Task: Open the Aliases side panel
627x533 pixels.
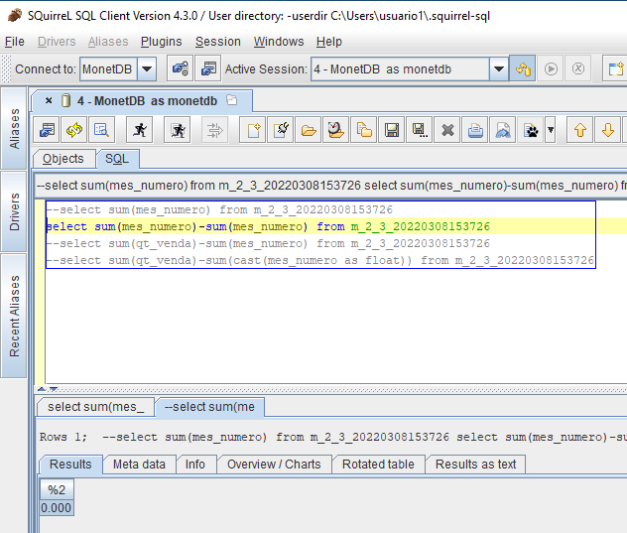Action: [x=14, y=128]
